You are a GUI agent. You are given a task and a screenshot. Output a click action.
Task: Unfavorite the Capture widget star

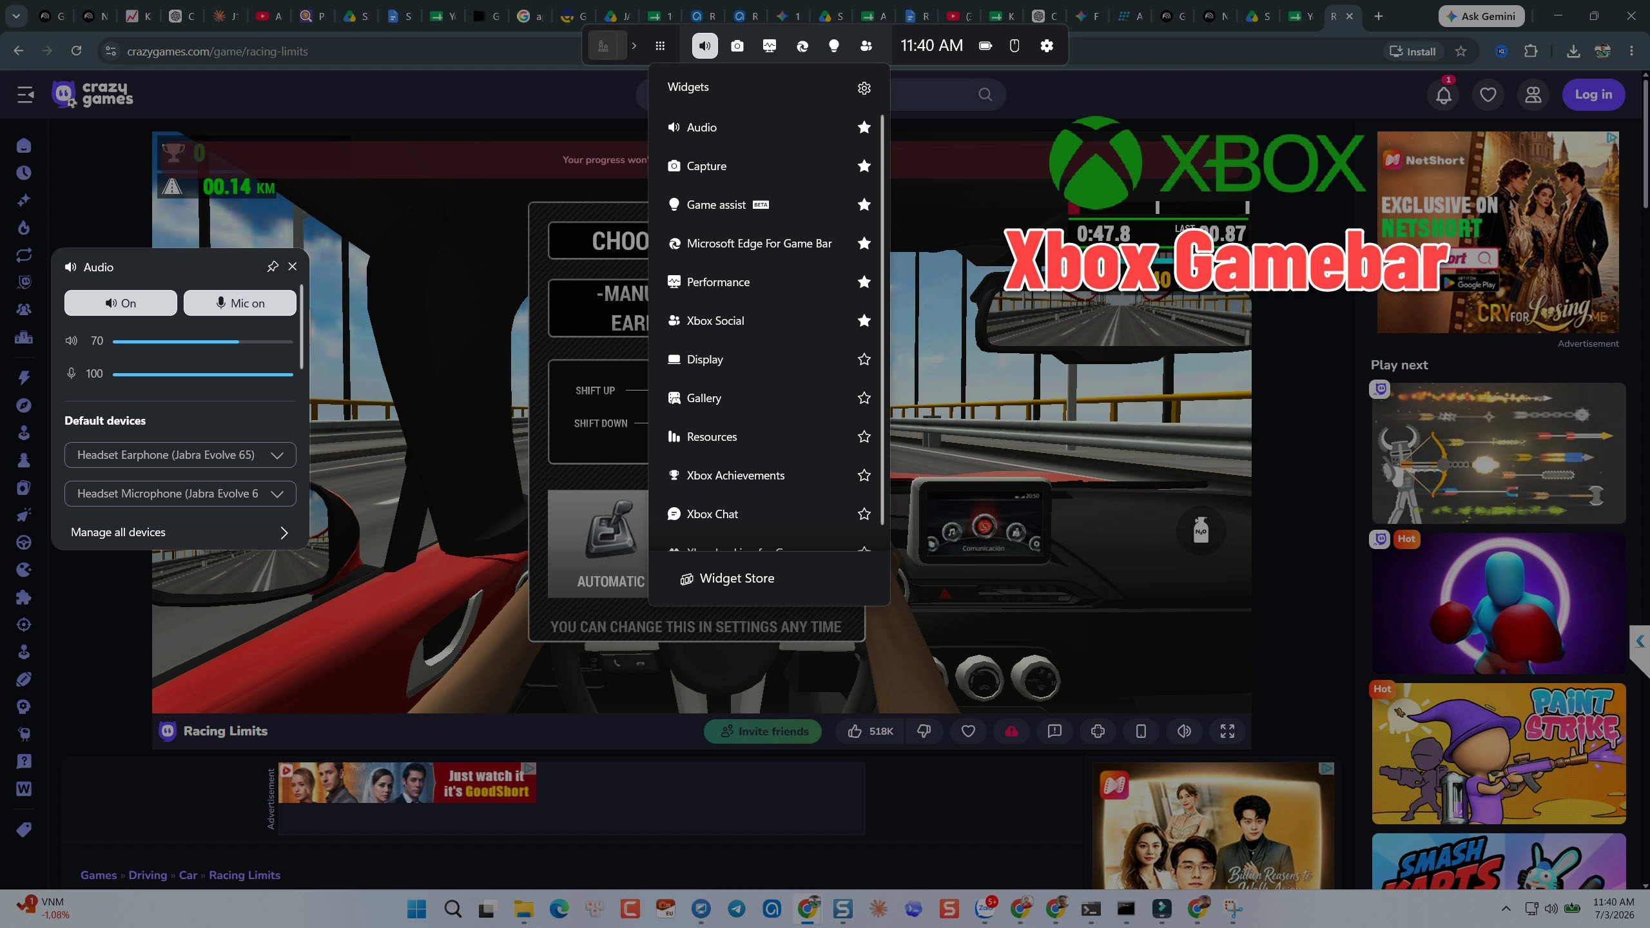[864, 166]
